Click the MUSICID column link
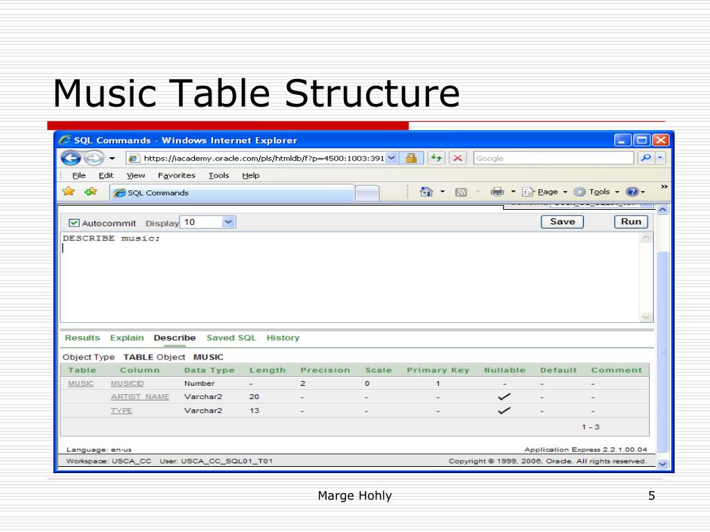The height and width of the screenshot is (532, 710). (128, 384)
